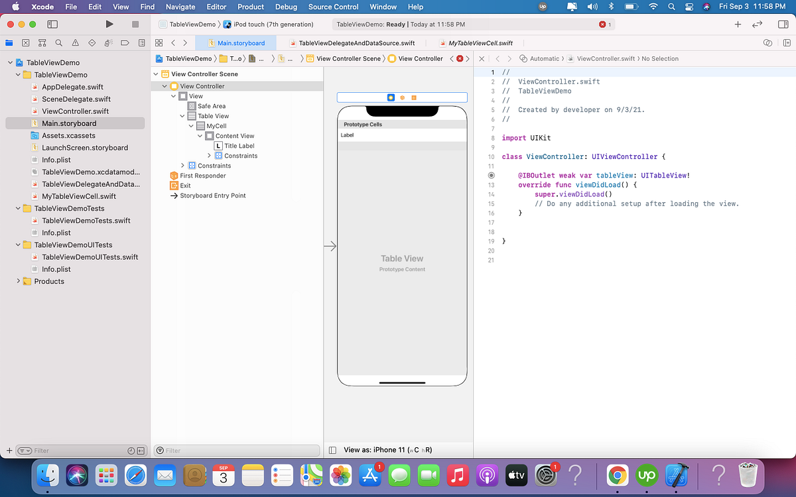The width and height of the screenshot is (796, 497).
Task: Click the Debug navigator gauge icon
Action: [x=109, y=42]
